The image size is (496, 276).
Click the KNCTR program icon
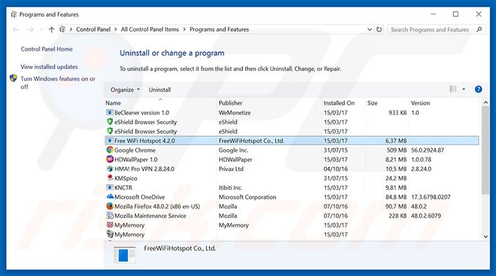click(110, 188)
